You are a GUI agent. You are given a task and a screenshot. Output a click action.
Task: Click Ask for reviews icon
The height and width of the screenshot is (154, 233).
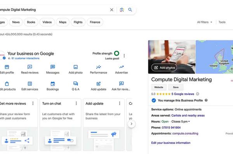(x=122, y=84)
